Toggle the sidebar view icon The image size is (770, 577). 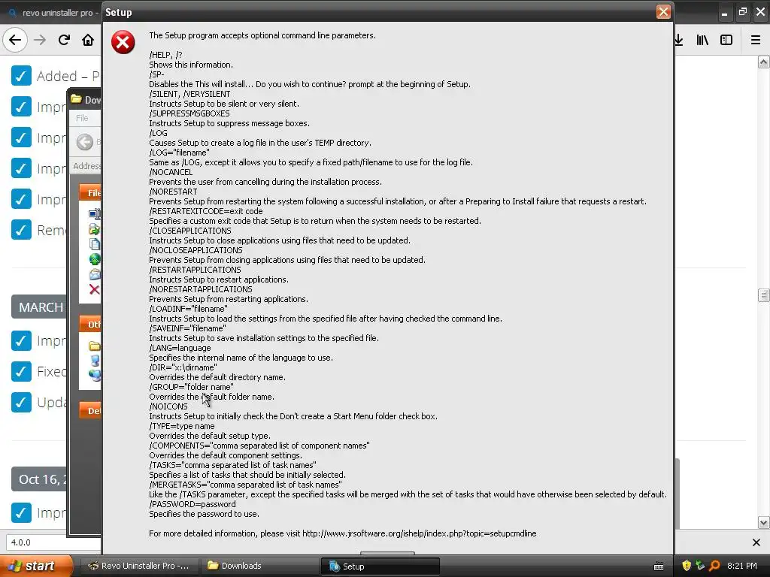(x=726, y=41)
